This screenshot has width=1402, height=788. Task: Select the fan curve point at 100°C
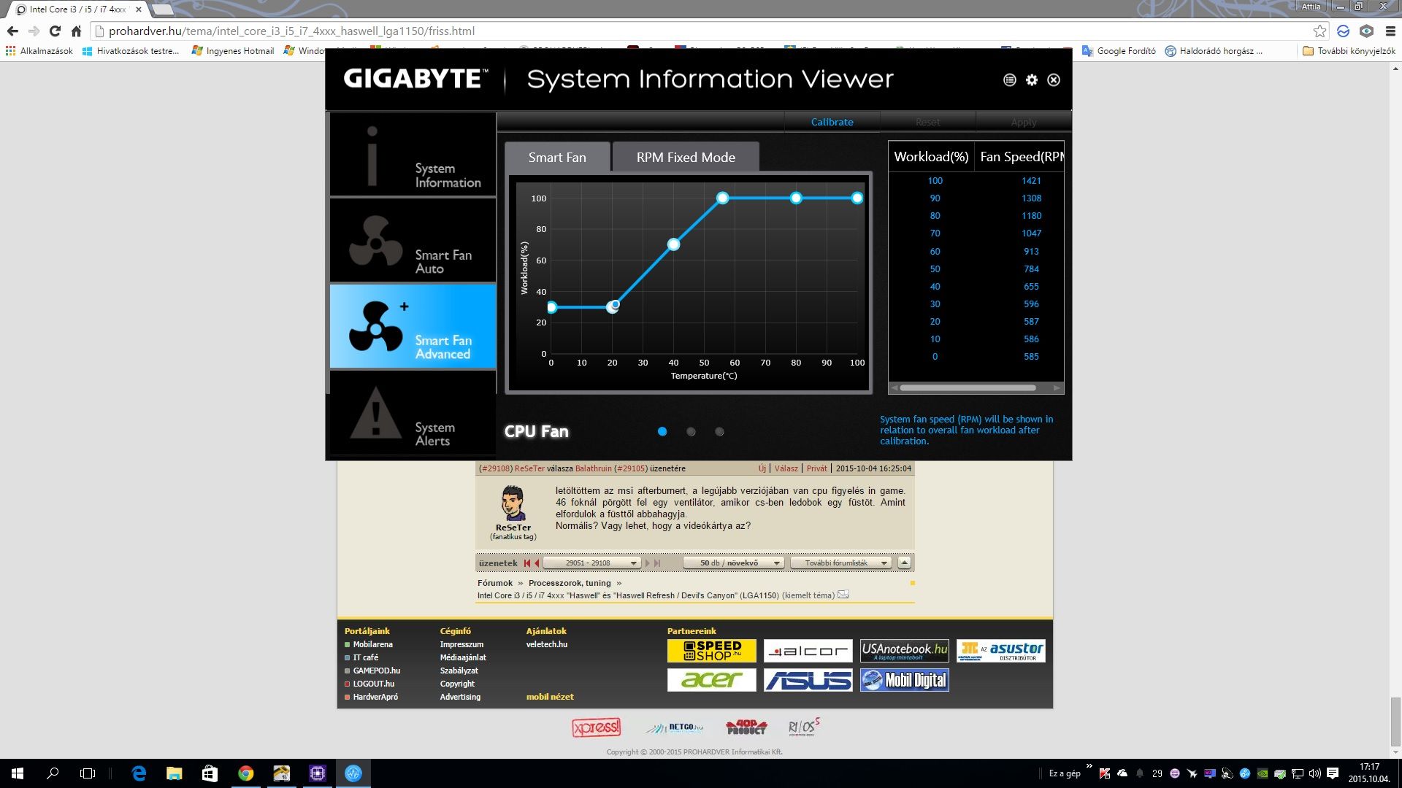tap(857, 198)
